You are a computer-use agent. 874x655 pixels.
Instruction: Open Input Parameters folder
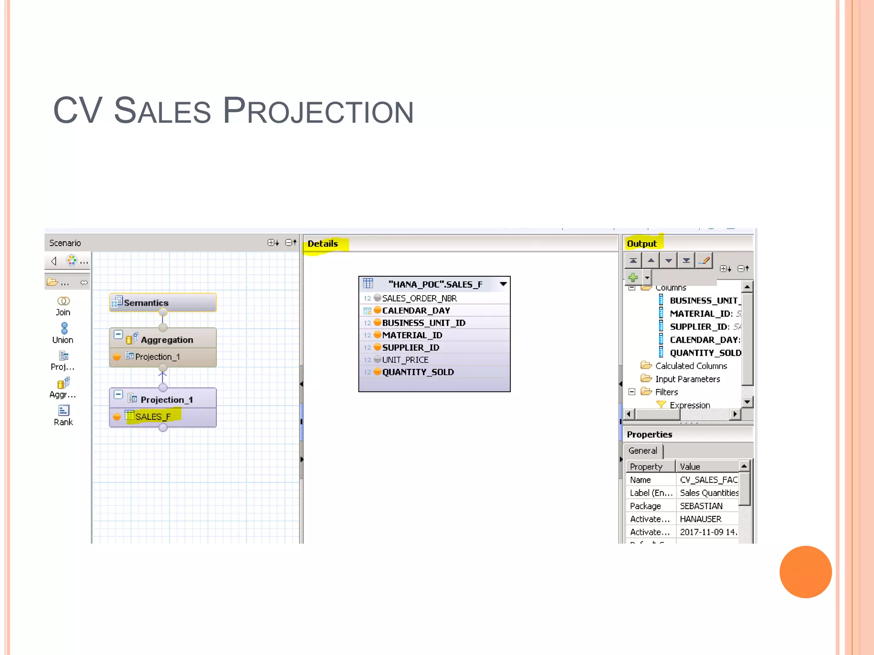click(x=680, y=379)
